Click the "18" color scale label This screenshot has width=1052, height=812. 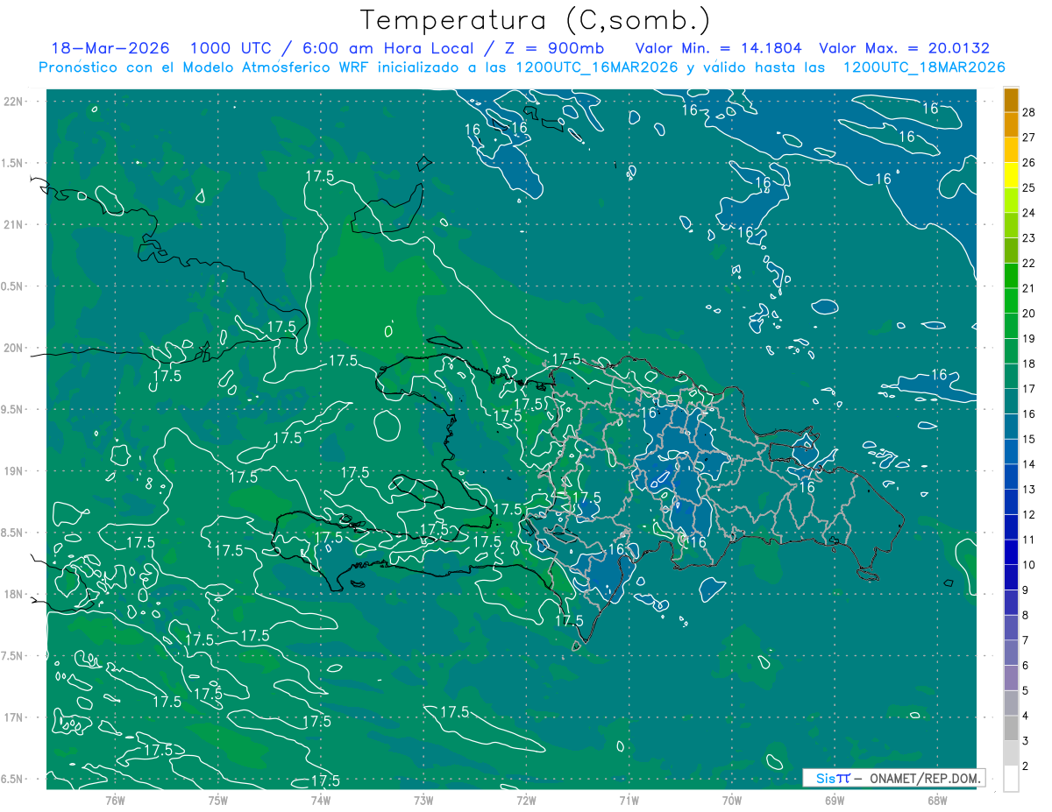[1029, 364]
